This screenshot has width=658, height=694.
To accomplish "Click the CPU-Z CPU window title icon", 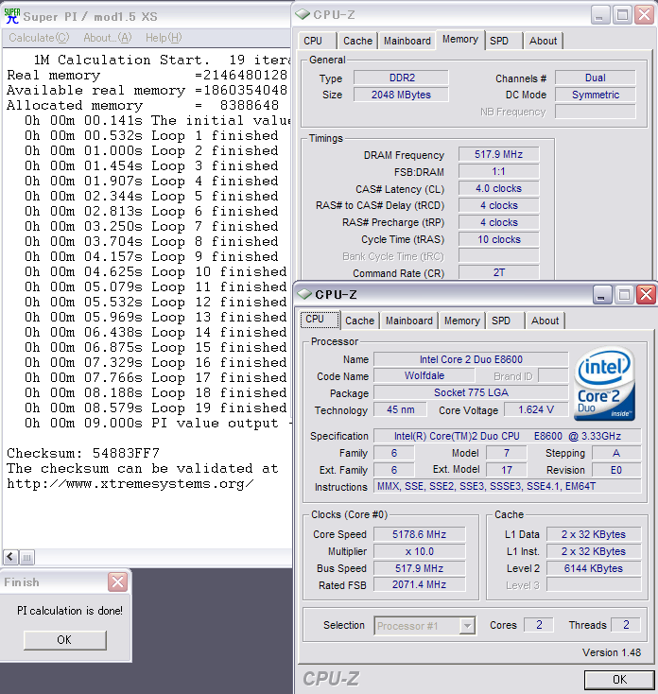I will click(304, 294).
